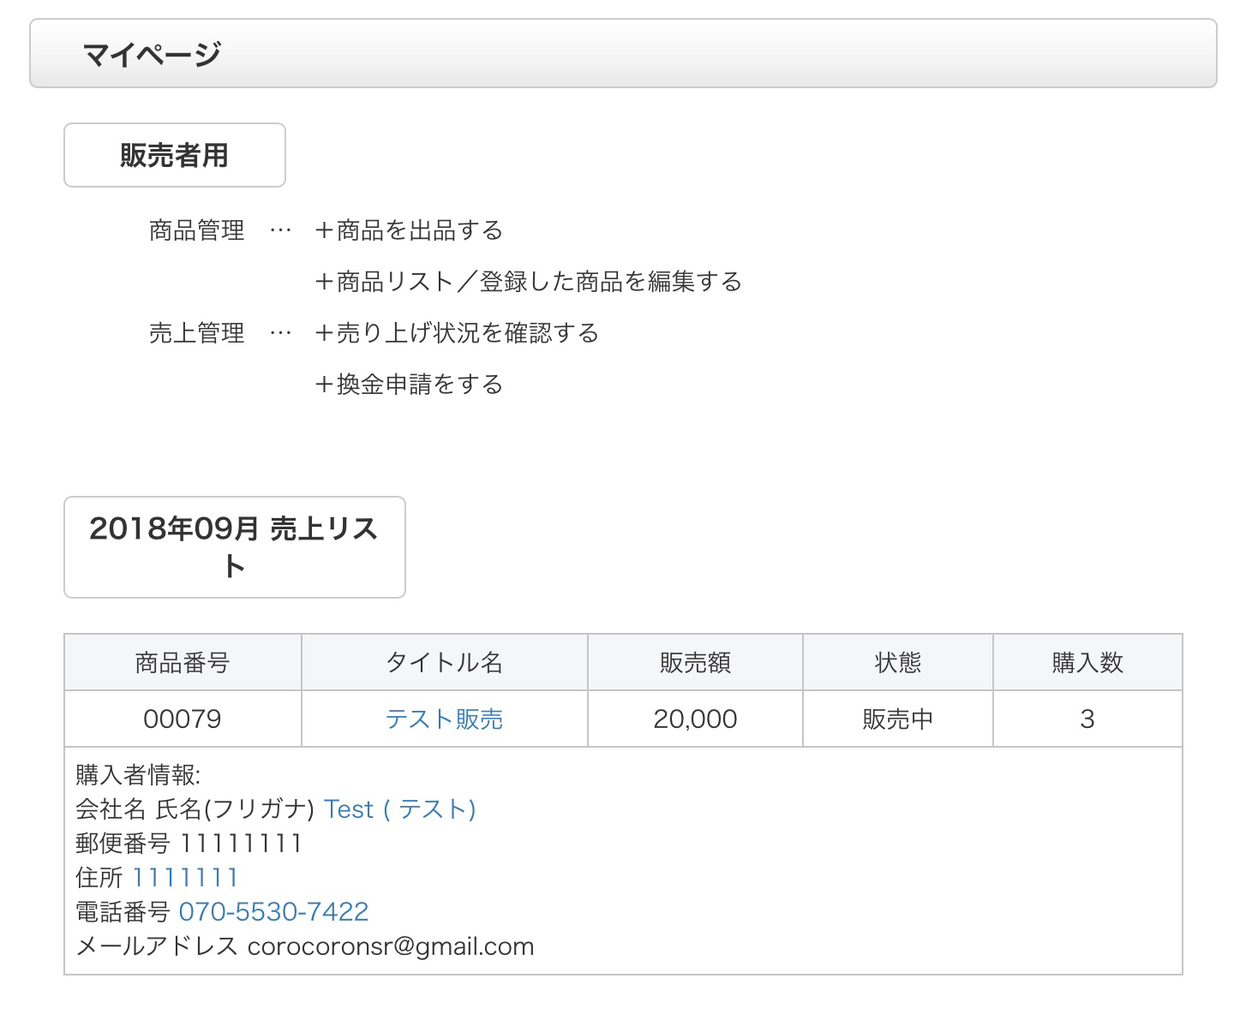Open the 商品を出品する link

pyautogui.click(x=409, y=230)
